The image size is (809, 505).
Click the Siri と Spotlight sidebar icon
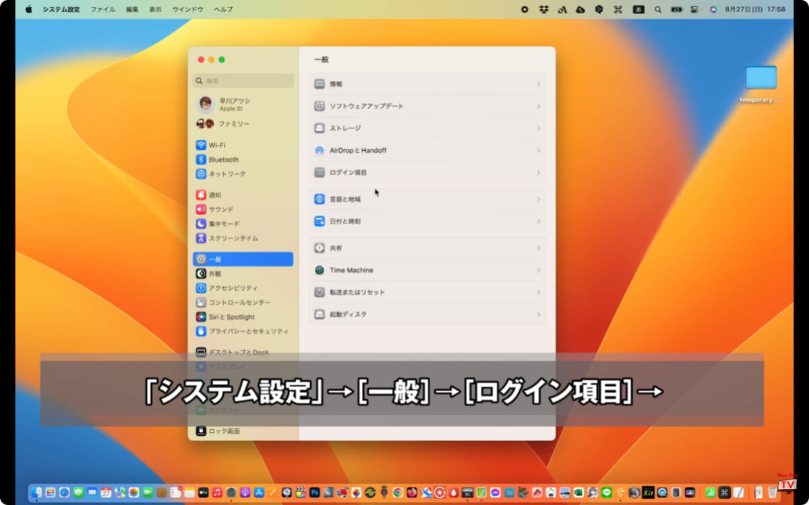tap(201, 317)
